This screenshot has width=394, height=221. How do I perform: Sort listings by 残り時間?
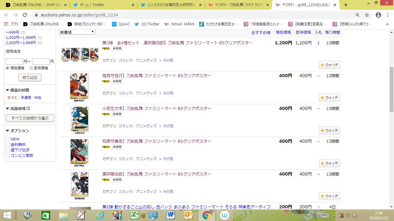click(x=332, y=32)
